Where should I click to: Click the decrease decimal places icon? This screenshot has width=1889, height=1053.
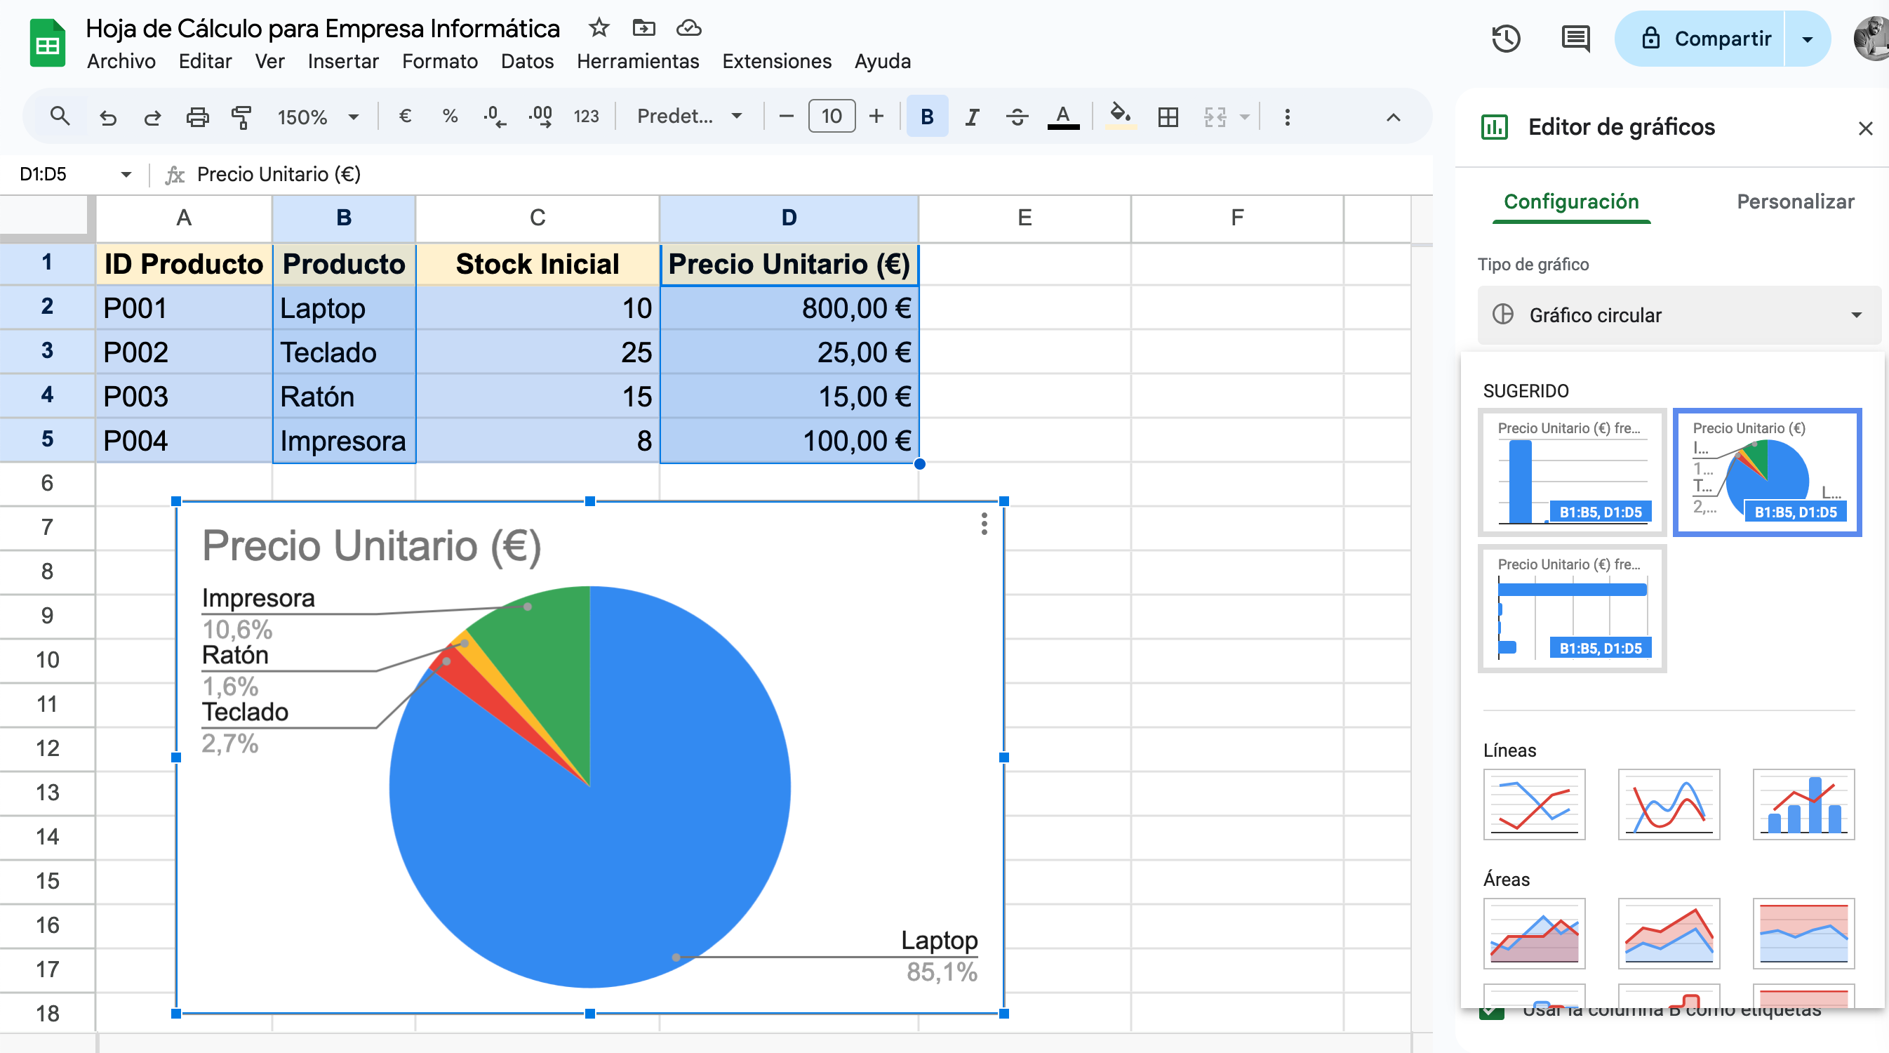(x=495, y=117)
